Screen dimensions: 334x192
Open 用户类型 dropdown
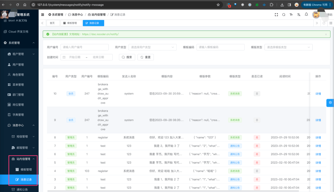[153, 47]
